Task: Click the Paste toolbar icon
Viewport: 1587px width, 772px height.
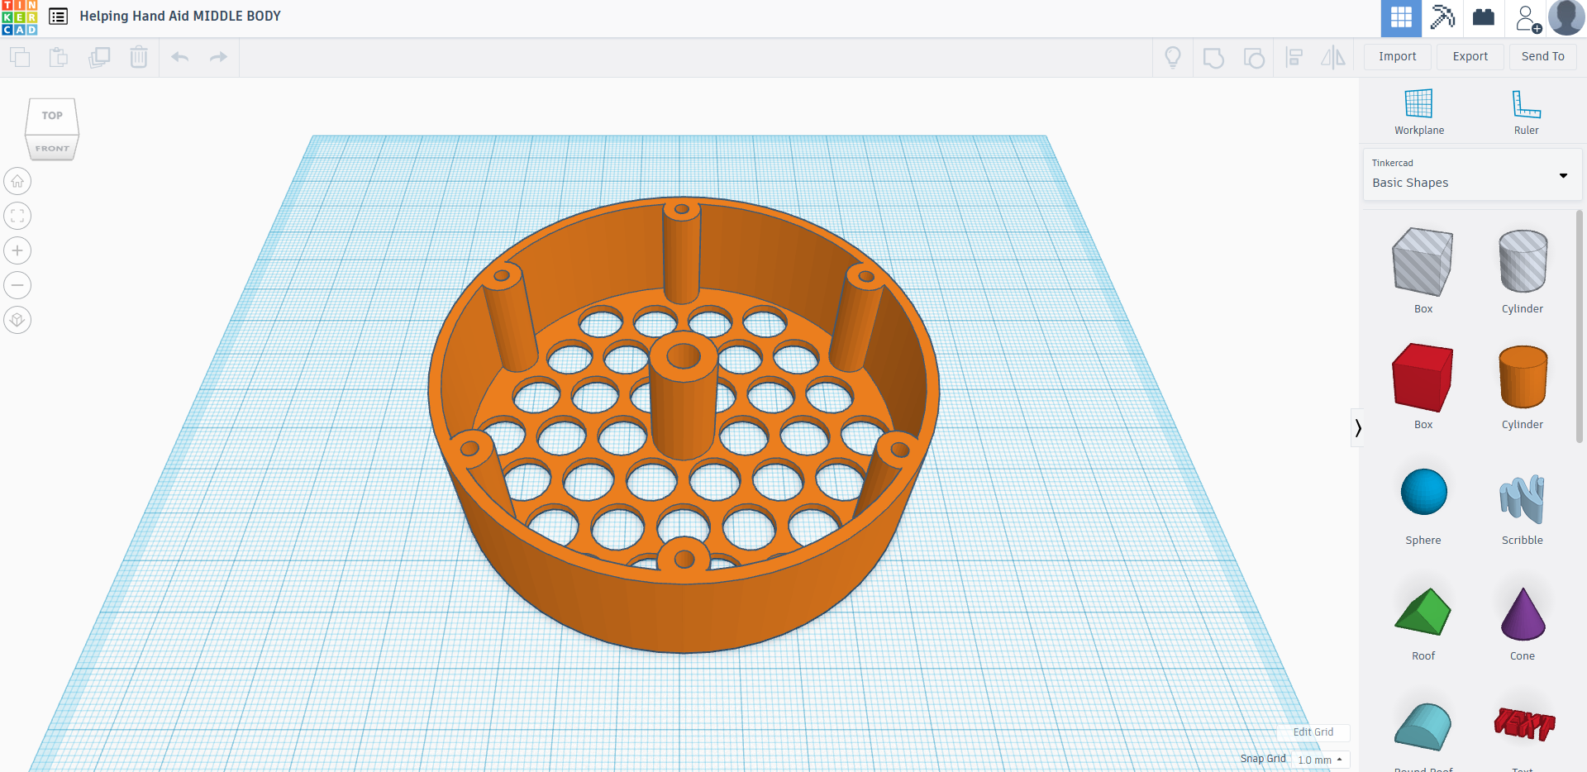Action: (x=59, y=57)
